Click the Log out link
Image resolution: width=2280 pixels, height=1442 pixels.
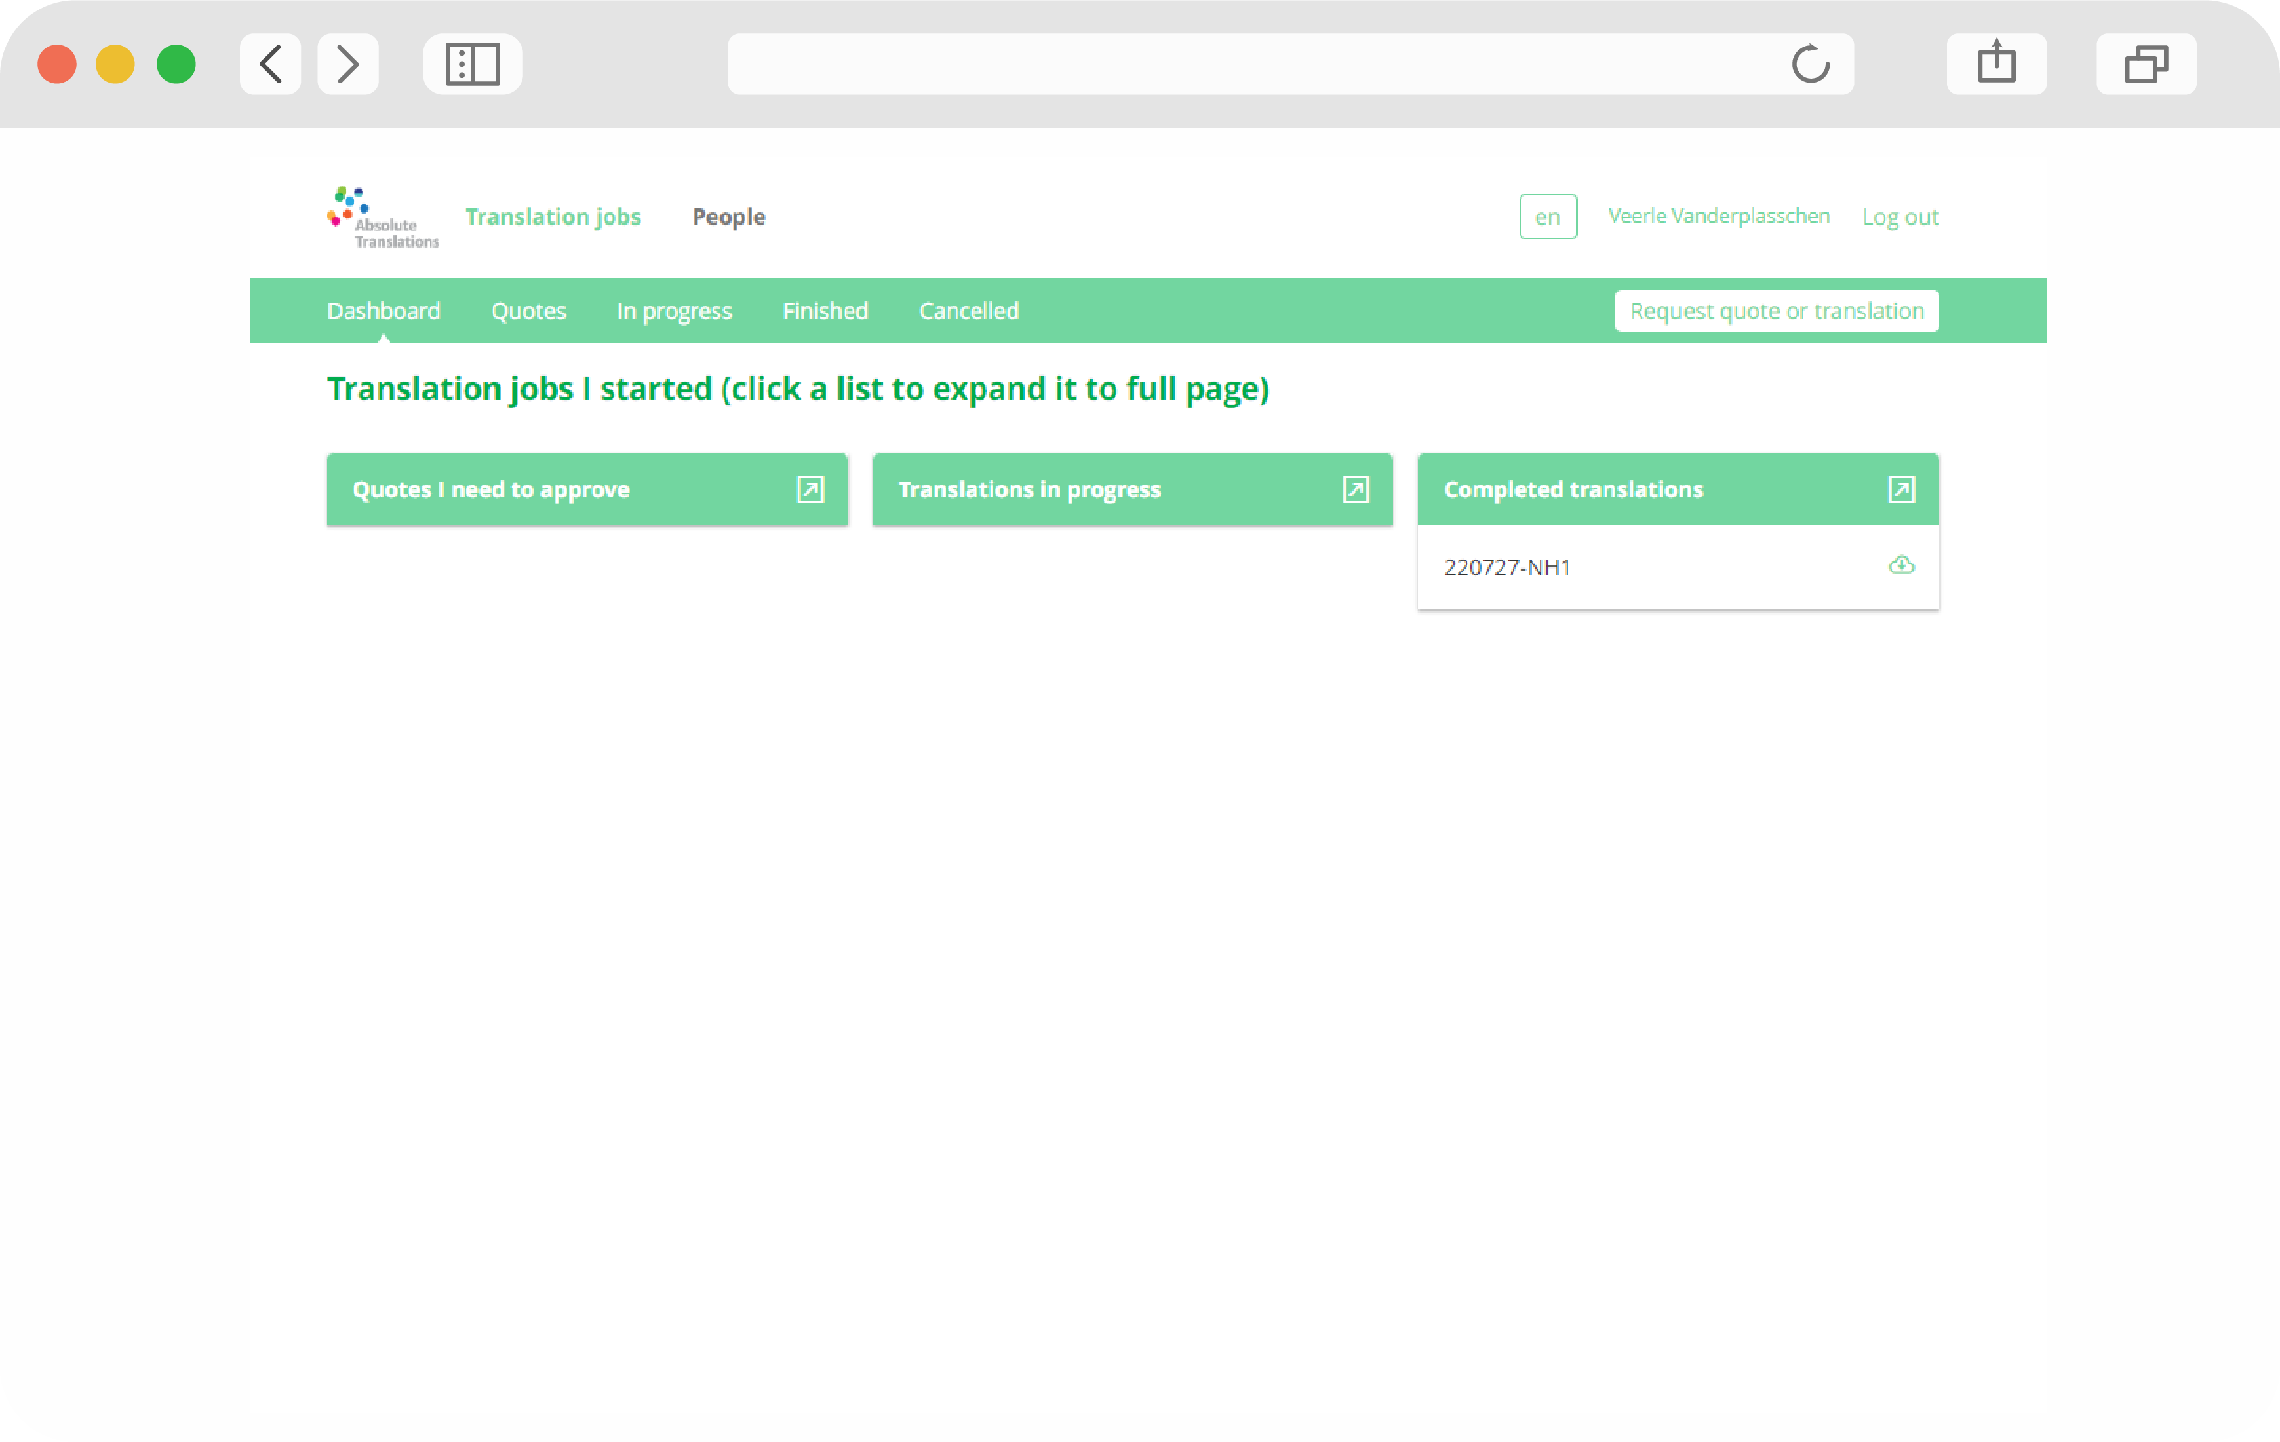tap(1899, 217)
